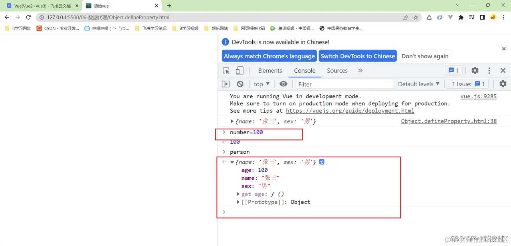The image size is (511, 246).
Task: Reload the current page
Action: (28, 18)
